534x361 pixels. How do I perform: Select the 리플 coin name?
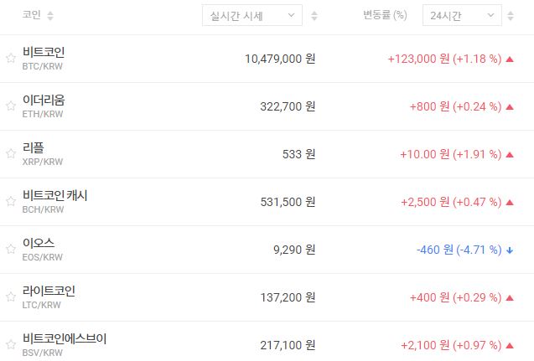coord(34,148)
